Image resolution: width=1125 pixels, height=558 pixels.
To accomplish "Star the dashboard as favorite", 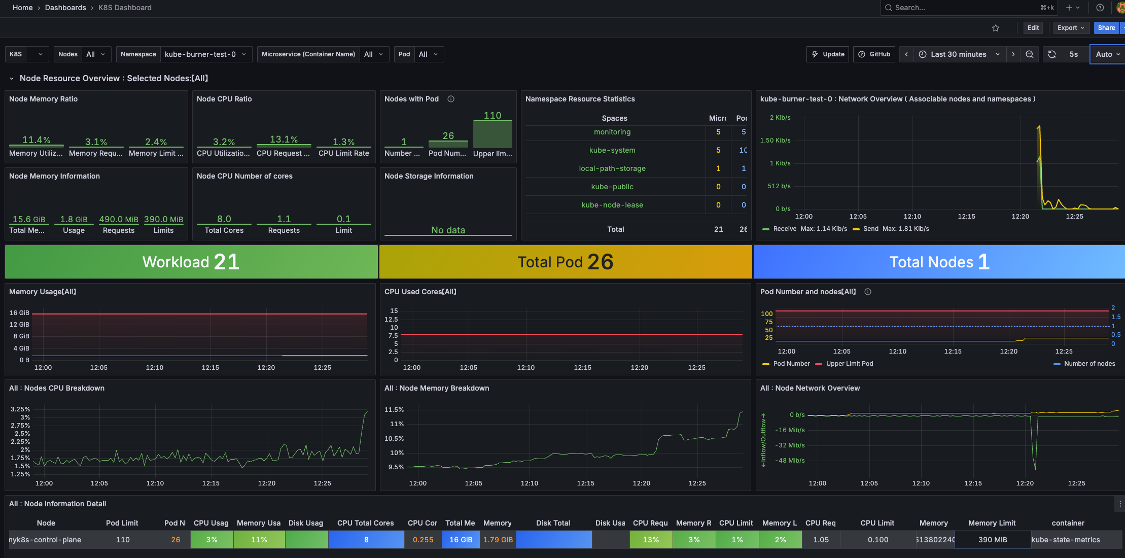I will click(x=995, y=28).
